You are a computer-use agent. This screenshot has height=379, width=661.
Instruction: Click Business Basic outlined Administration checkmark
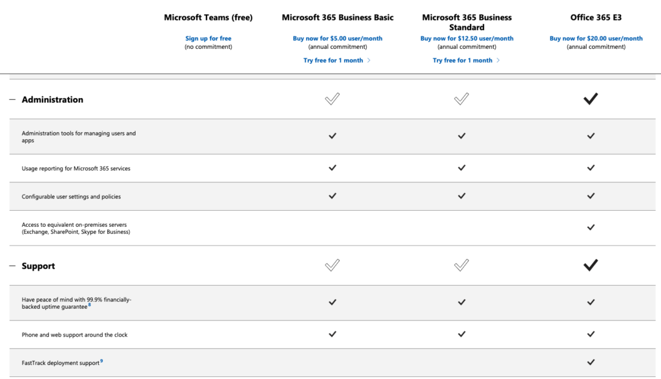[x=332, y=99]
